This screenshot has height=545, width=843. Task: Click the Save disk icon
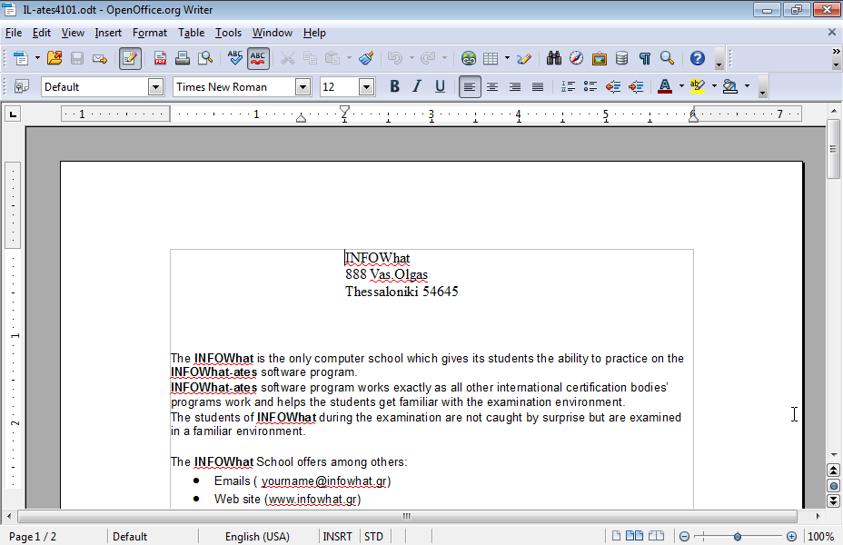pyautogui.click(x=77, y=58)
